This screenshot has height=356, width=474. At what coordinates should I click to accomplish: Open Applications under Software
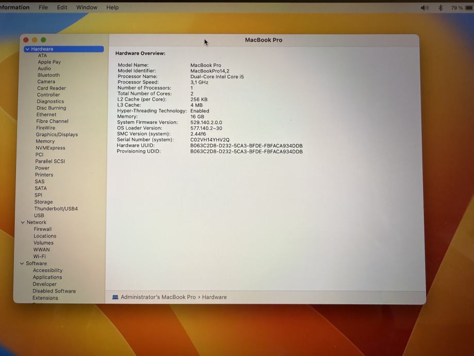[x=47, y=277]
